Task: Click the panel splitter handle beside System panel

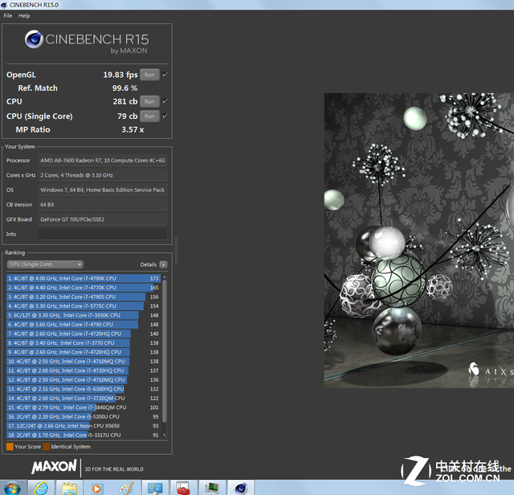Action: (x=177, y=250)
